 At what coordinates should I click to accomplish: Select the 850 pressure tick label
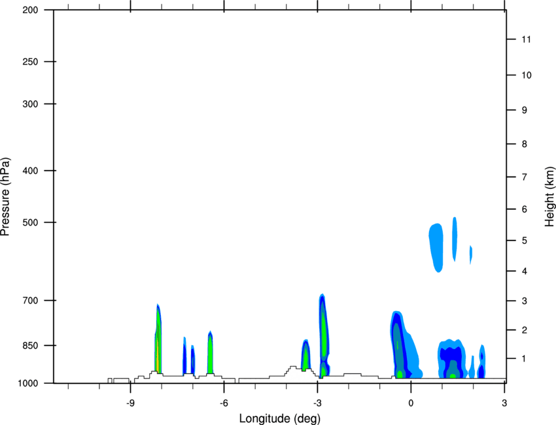30,345
